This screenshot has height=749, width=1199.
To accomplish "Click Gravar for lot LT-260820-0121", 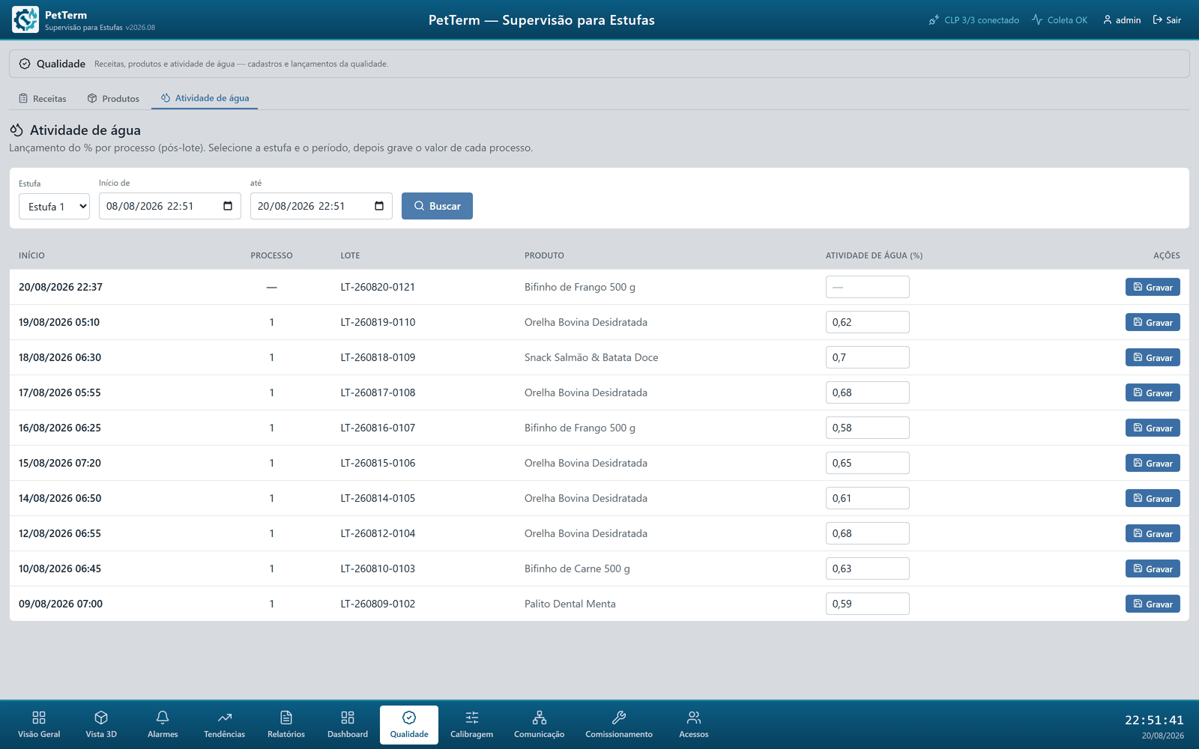I will click(x=1153, y=287).
